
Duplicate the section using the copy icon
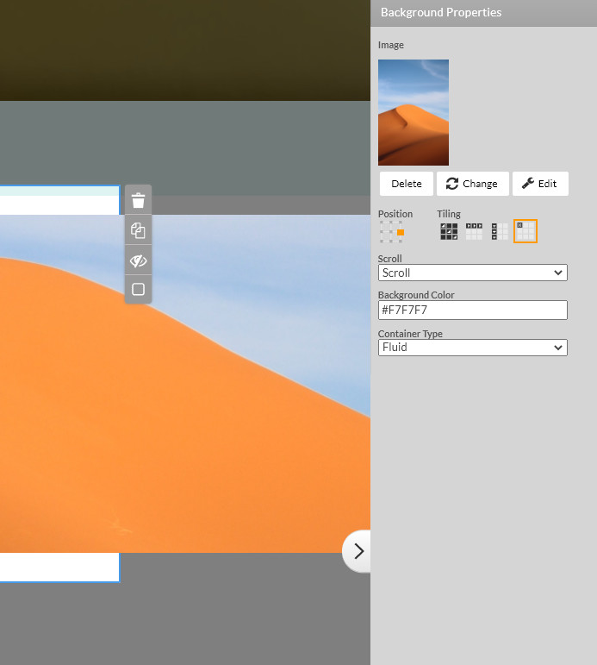click(138, 230)
